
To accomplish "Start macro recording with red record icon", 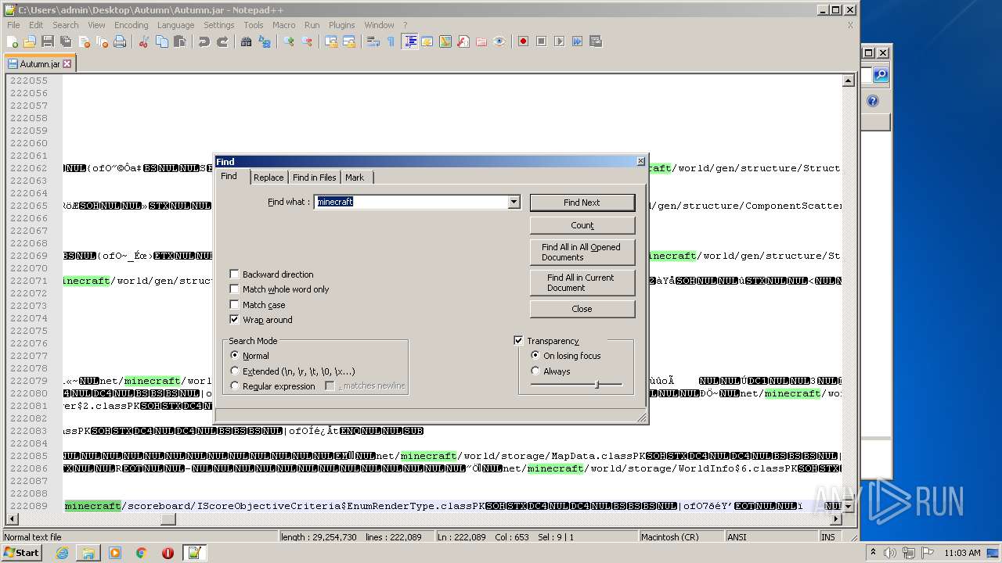I will pyautogui.click(x=524, y=41).
